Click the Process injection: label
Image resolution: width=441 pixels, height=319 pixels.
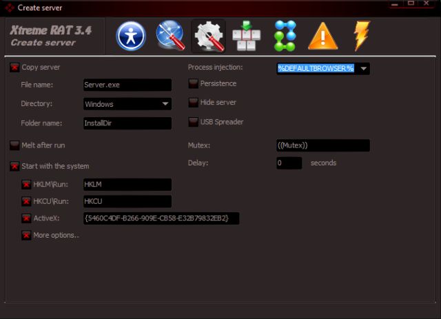tap(215, 68)
